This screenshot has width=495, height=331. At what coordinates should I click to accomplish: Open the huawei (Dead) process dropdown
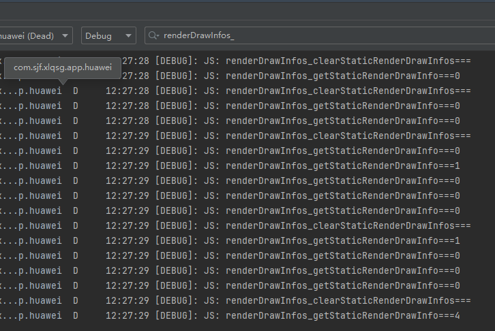tap(36, 35)
